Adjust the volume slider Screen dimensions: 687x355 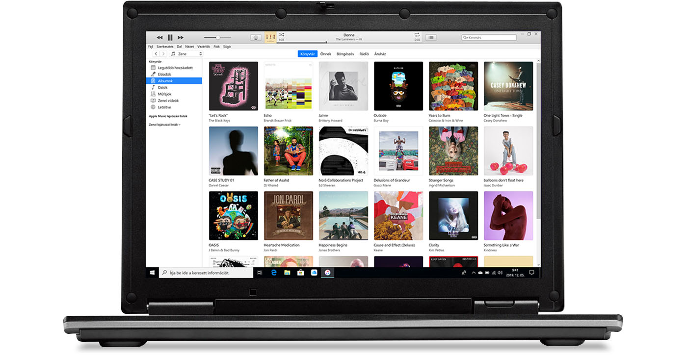(x=218, y=38)
